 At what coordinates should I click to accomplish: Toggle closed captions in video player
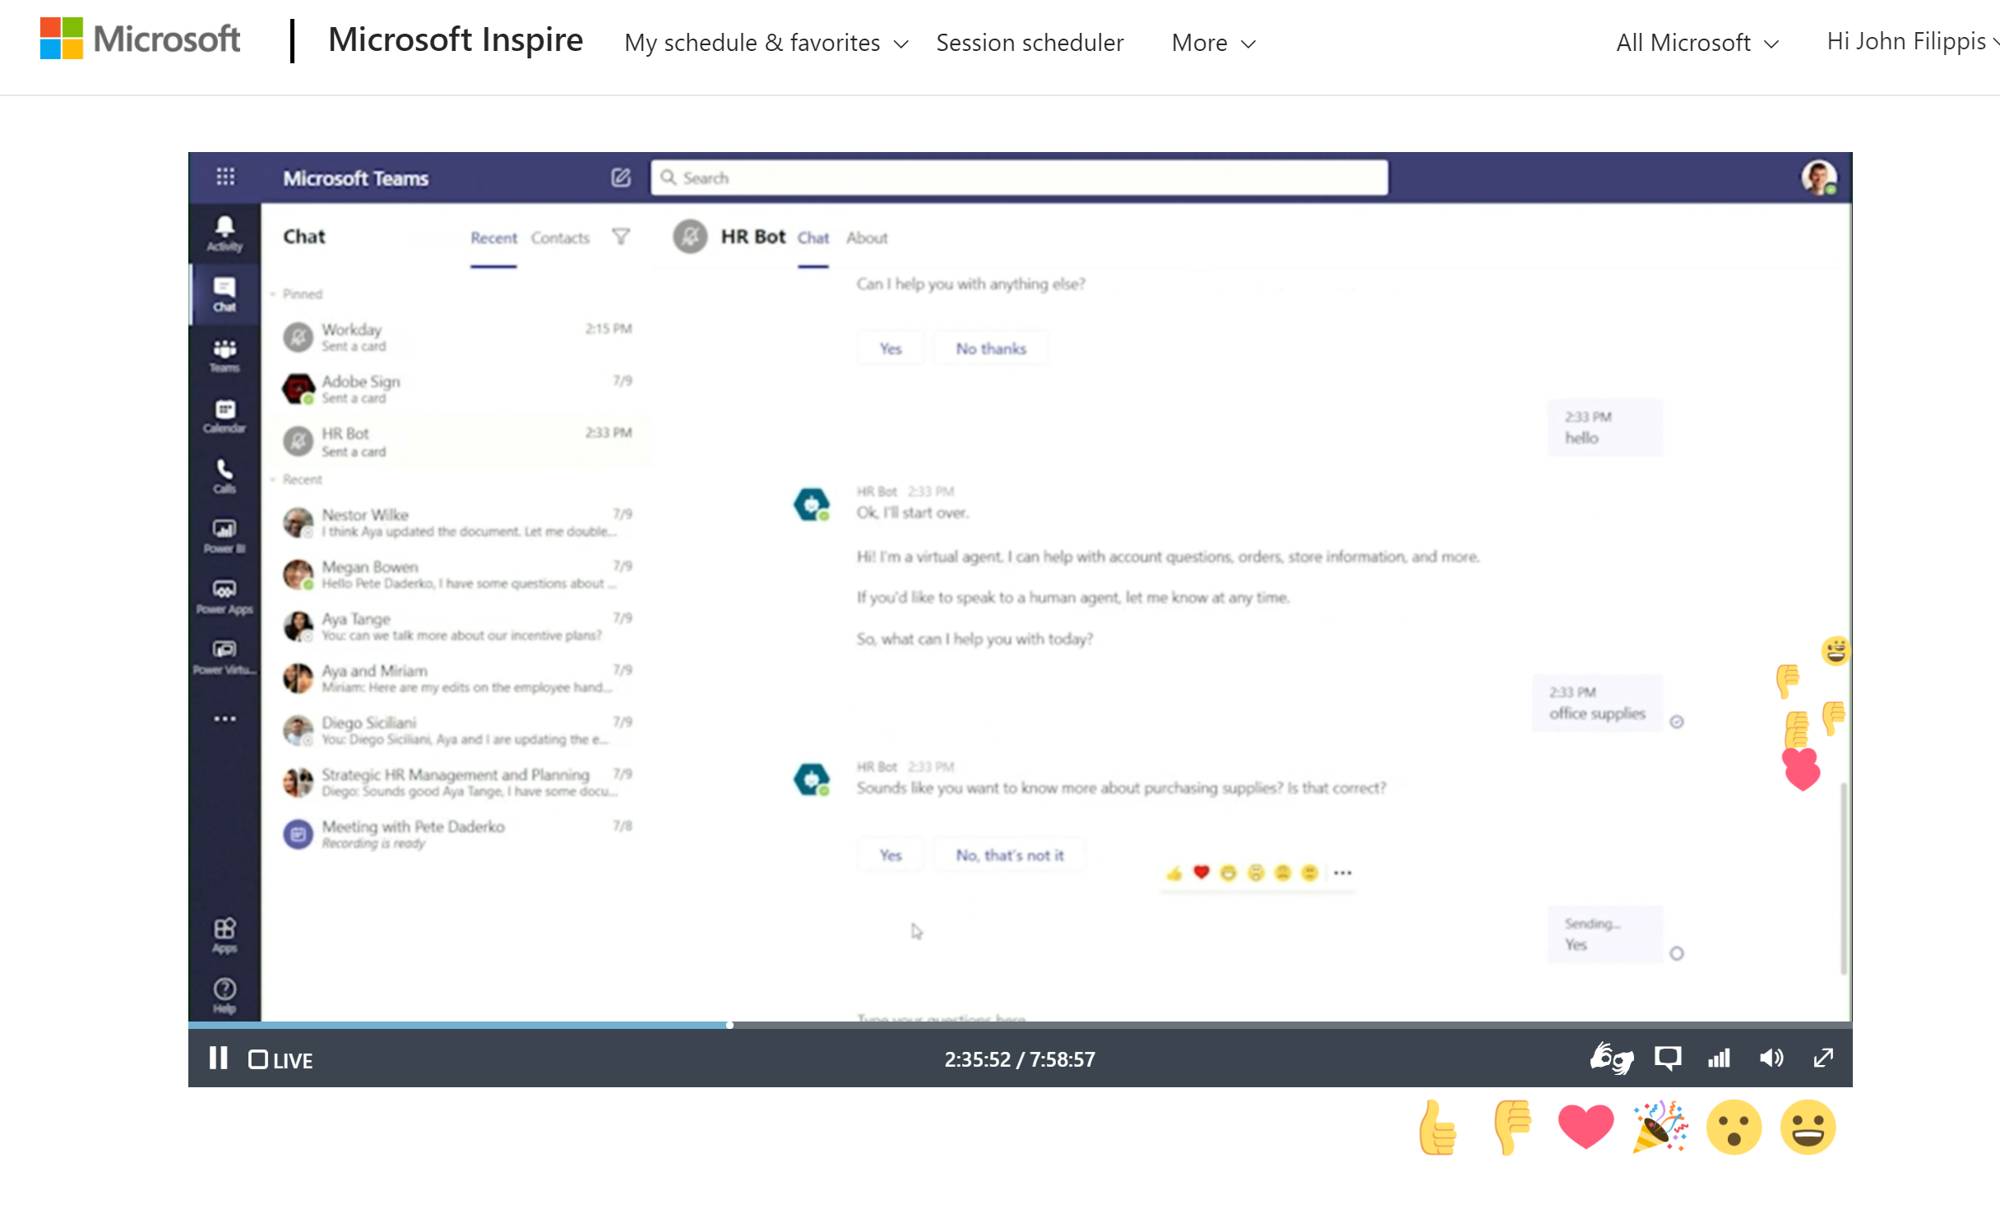[1668, 1058]
